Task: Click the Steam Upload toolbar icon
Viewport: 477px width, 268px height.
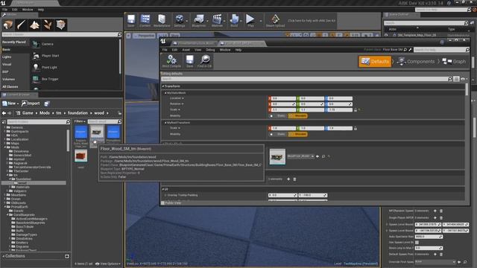Action: tap(275, 21)
